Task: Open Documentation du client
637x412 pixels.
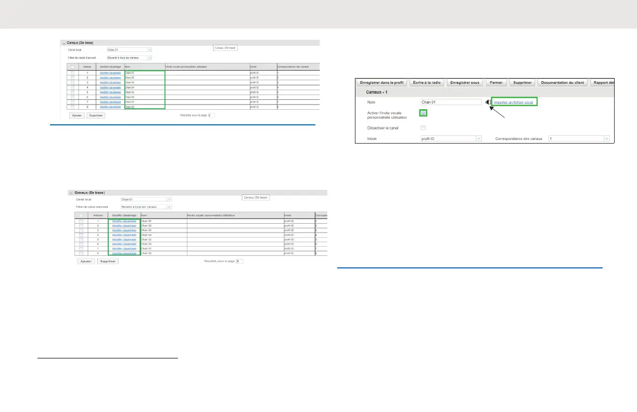Action: point(563,82)
